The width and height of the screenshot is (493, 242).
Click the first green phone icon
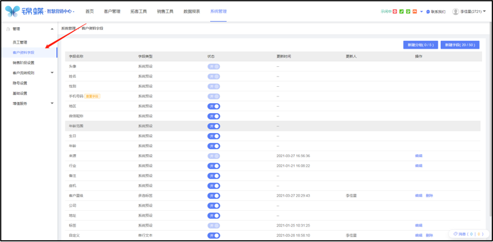click(402, 11)
